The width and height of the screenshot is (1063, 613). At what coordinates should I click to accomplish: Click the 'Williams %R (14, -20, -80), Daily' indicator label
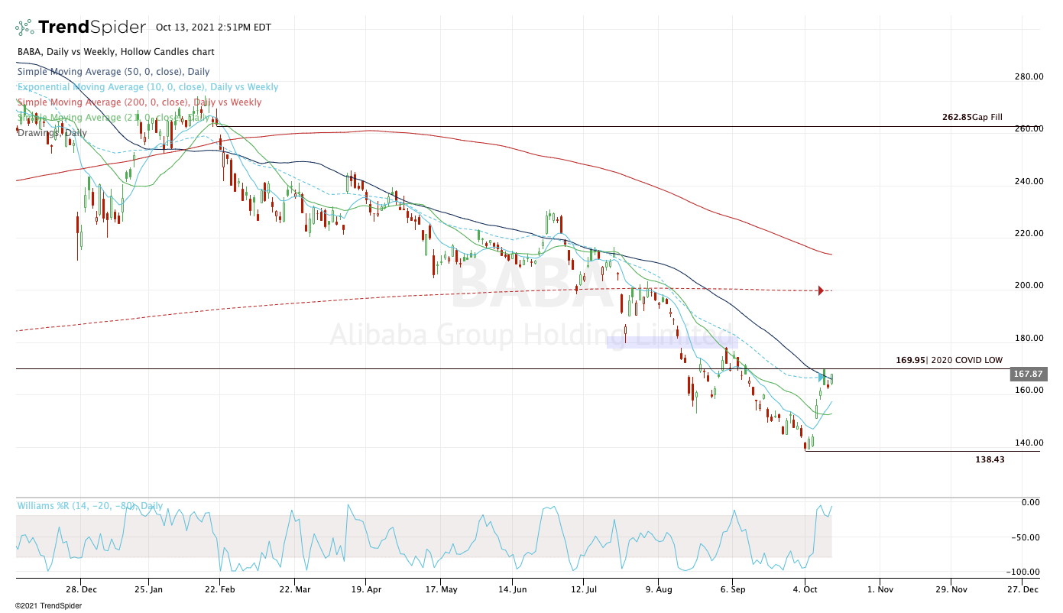point(90,506)
